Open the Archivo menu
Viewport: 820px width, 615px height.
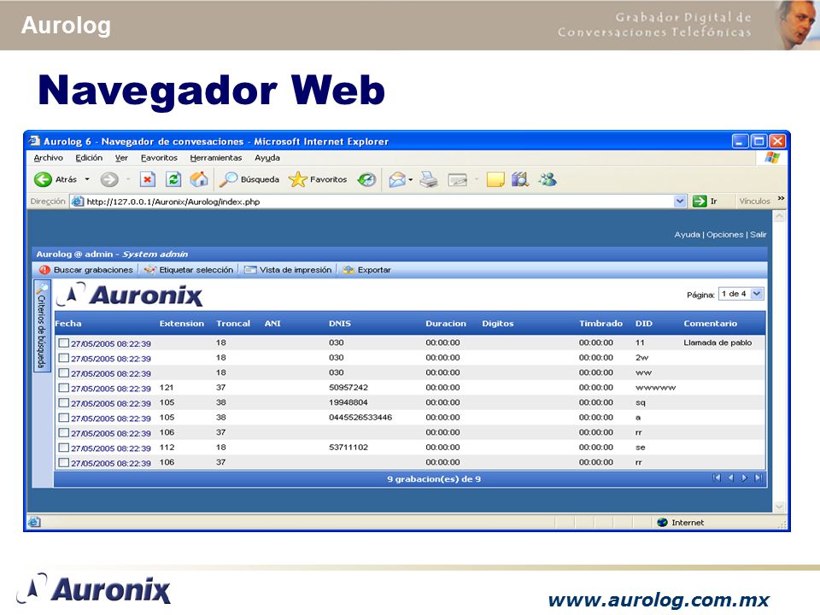pyautogui.click(x=48, y=158)
